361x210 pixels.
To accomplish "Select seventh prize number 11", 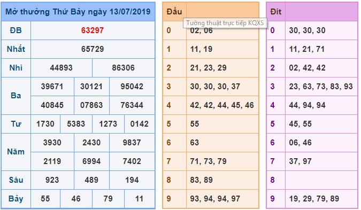I will 139,199.
